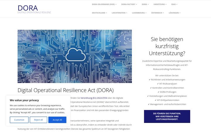Viewport: 211px width, 132px height.
Task: Open the Verordnung (EU) 2022/2554 link
Action: click(x=94, y=98)
